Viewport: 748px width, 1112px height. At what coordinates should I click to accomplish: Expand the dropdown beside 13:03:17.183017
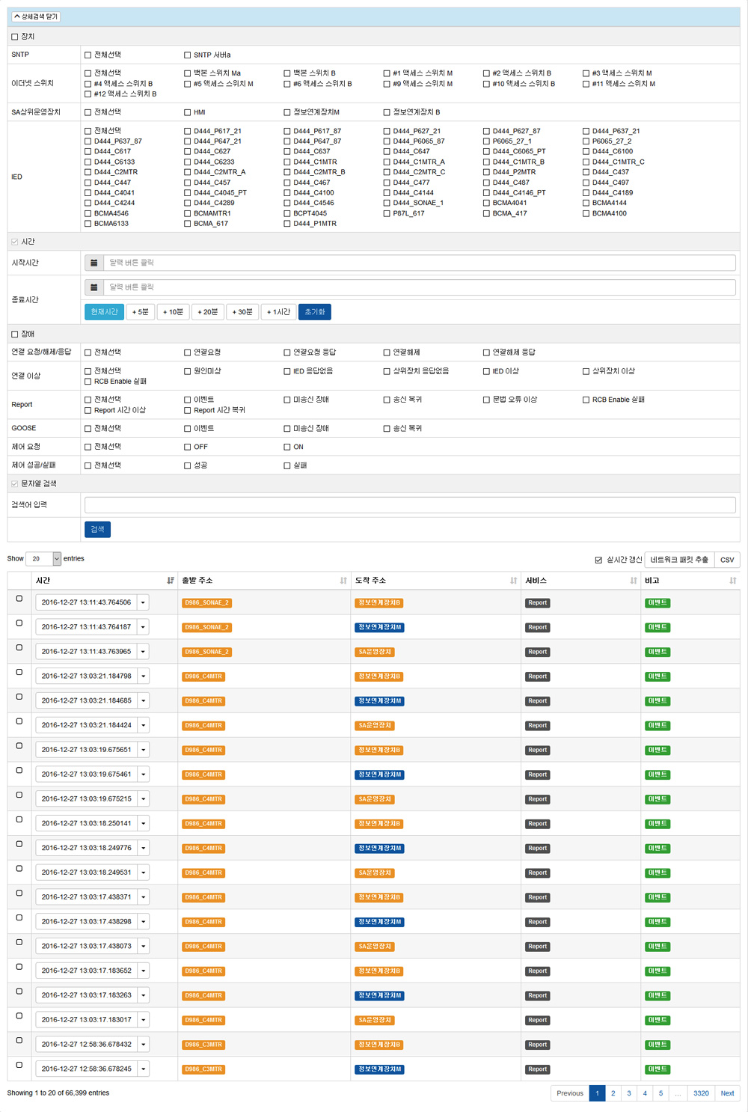[143, 1020]
